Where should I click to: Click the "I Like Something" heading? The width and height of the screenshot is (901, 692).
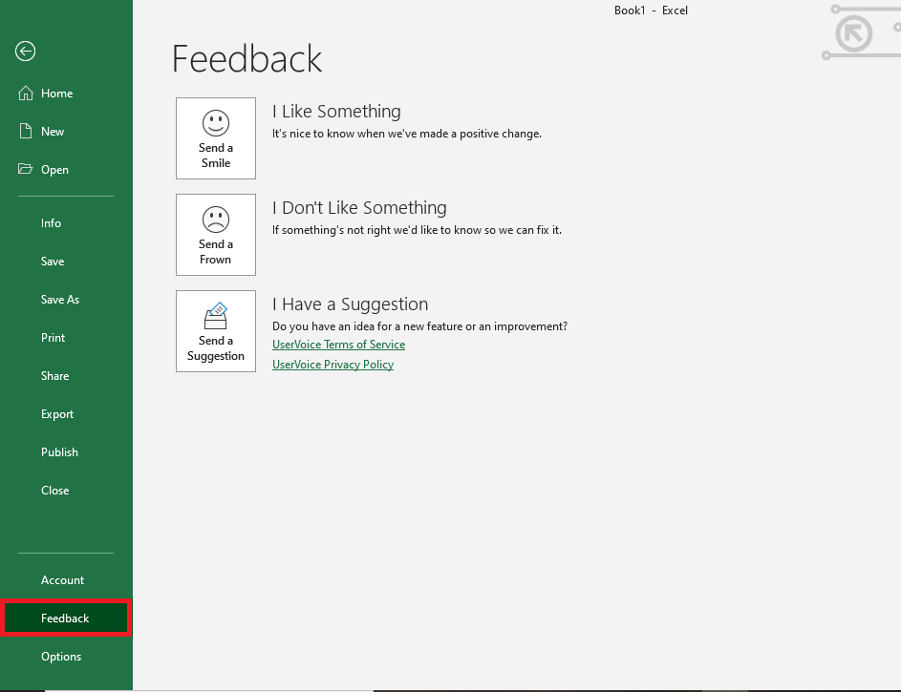pyautogui.click(x=336, y=112)
